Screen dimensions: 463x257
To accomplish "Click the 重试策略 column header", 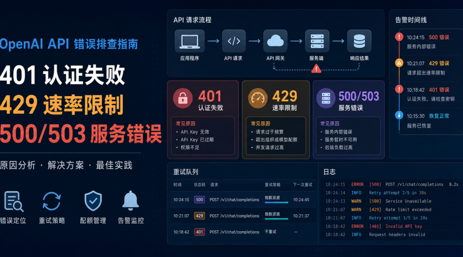I will pyautogui.click(x=273, y=185).
